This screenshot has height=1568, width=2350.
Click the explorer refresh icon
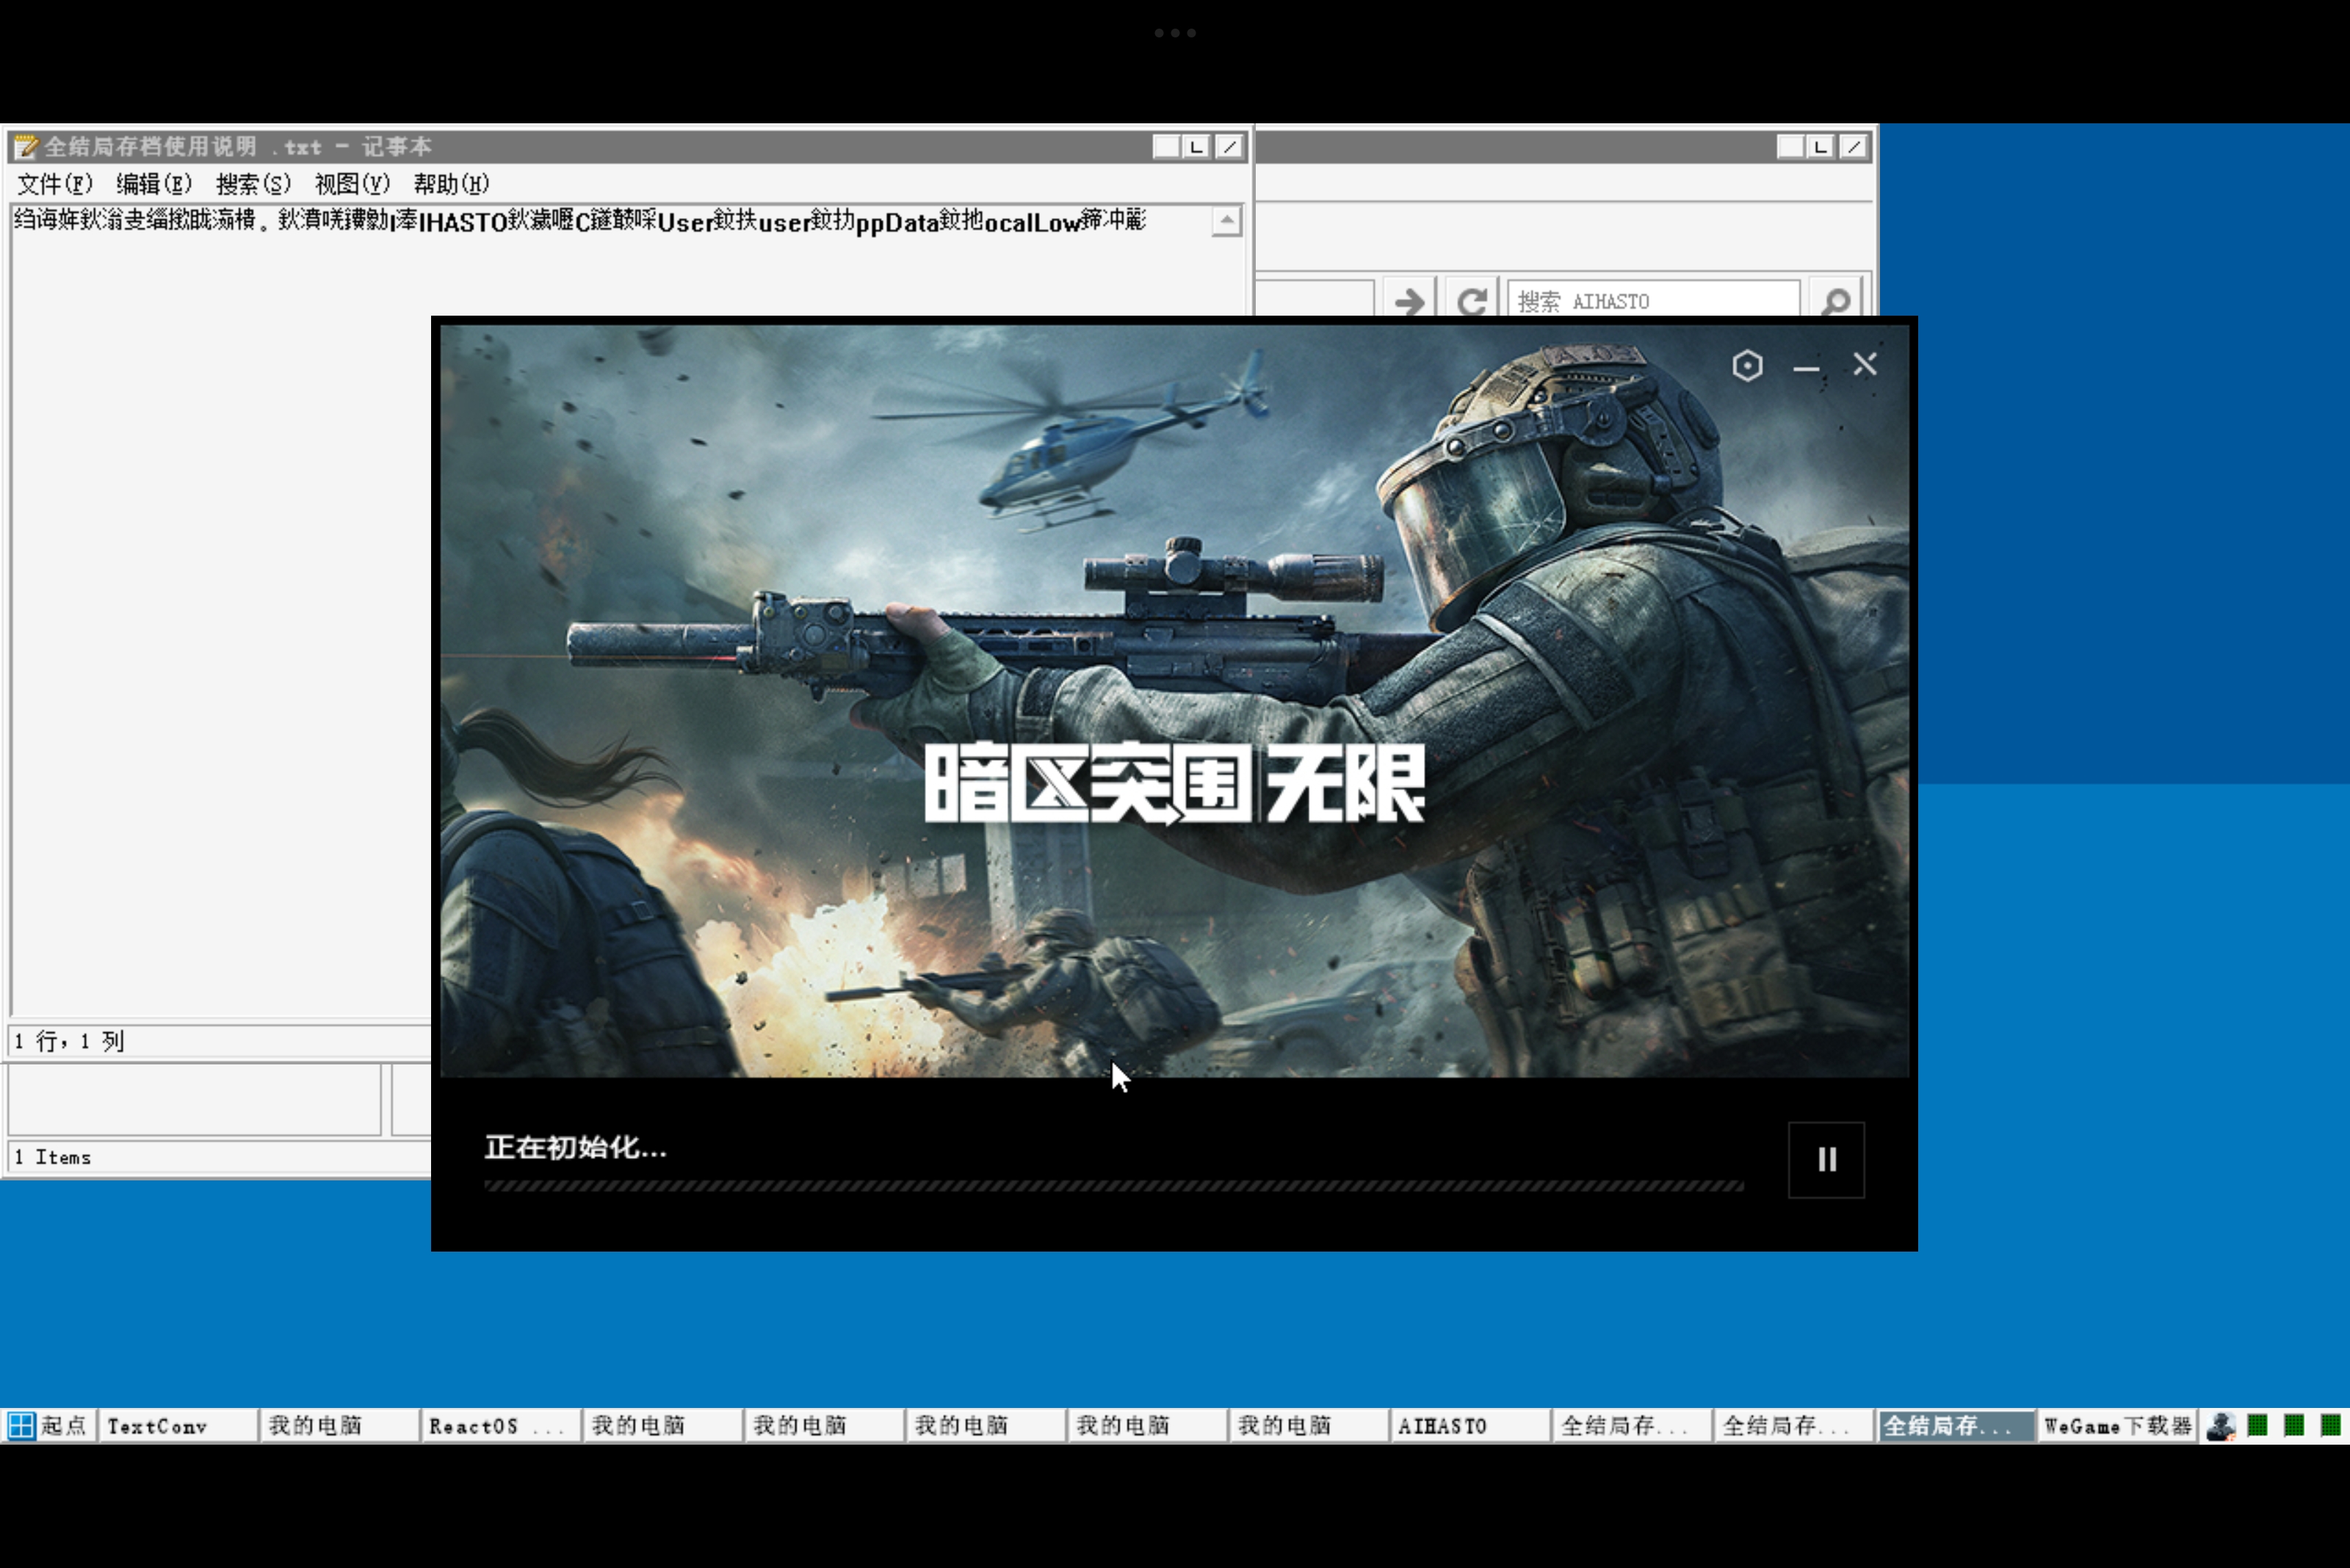coord(1472,301)
